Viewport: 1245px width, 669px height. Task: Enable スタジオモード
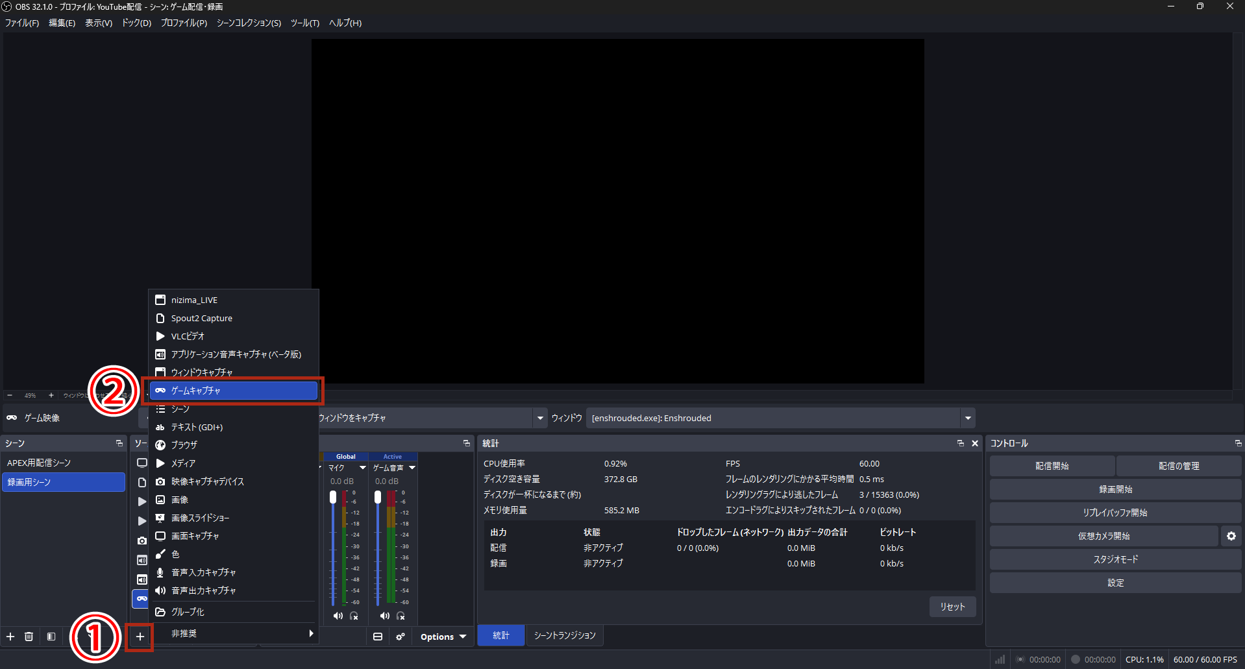click(x=1115, y=559)
